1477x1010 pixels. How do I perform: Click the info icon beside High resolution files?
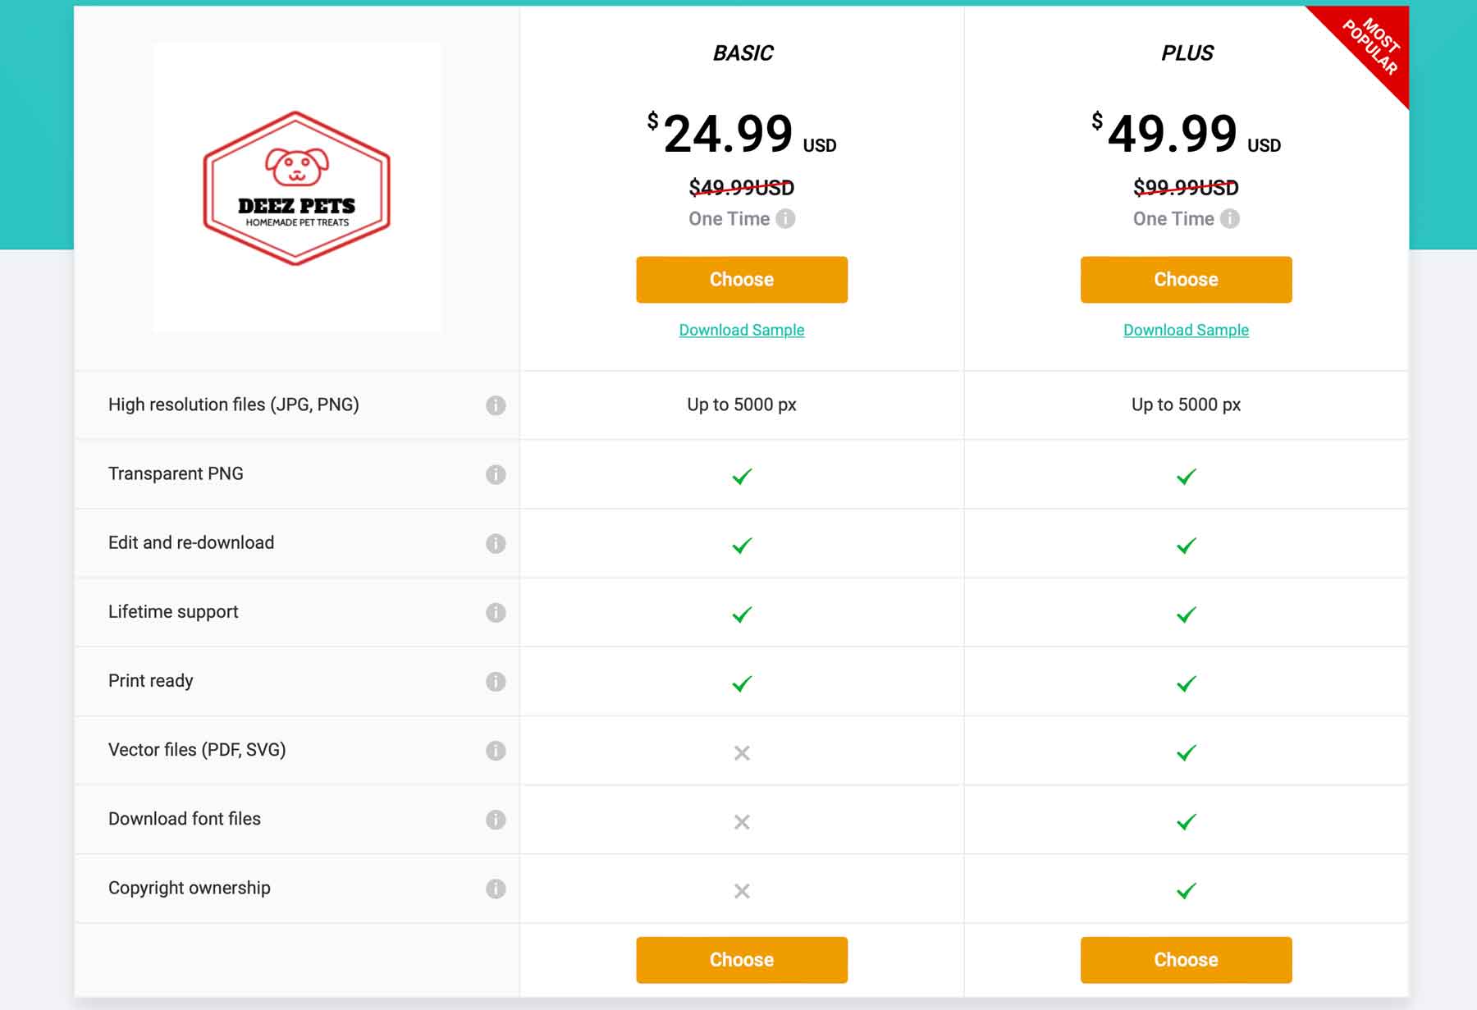click(x=495, y=404)
